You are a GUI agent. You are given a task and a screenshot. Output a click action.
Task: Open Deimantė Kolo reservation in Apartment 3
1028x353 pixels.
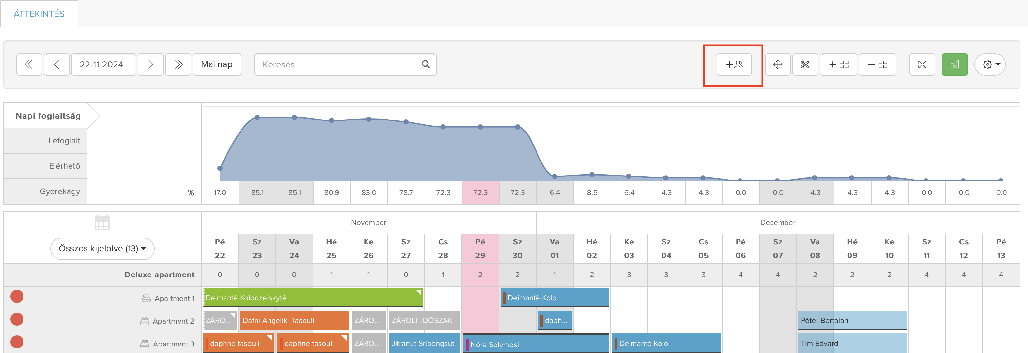coord(666,344)
